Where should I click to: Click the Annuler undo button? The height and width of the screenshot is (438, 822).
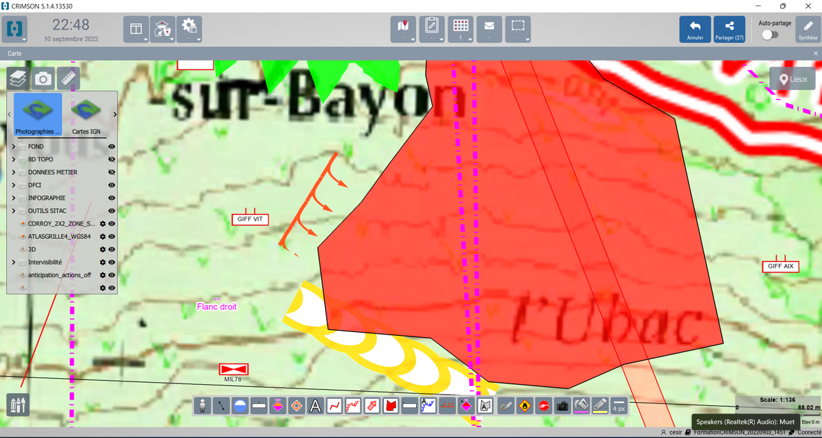click(x=695, y=30)
